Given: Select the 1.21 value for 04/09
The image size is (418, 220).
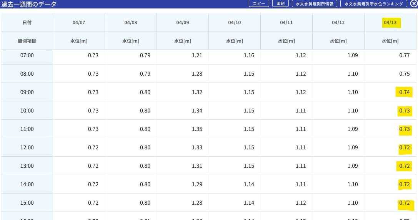Looking at the screenshot, I should 197,55.
